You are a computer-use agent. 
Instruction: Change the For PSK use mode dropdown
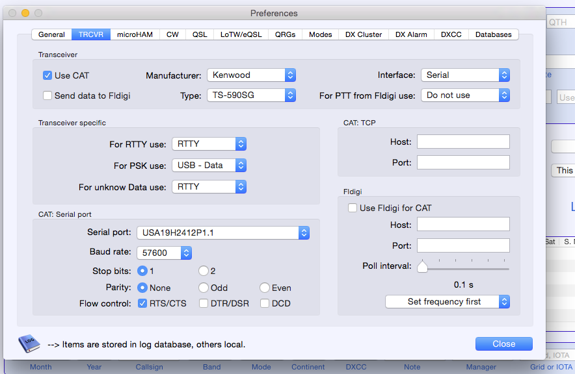pos(209,166)
